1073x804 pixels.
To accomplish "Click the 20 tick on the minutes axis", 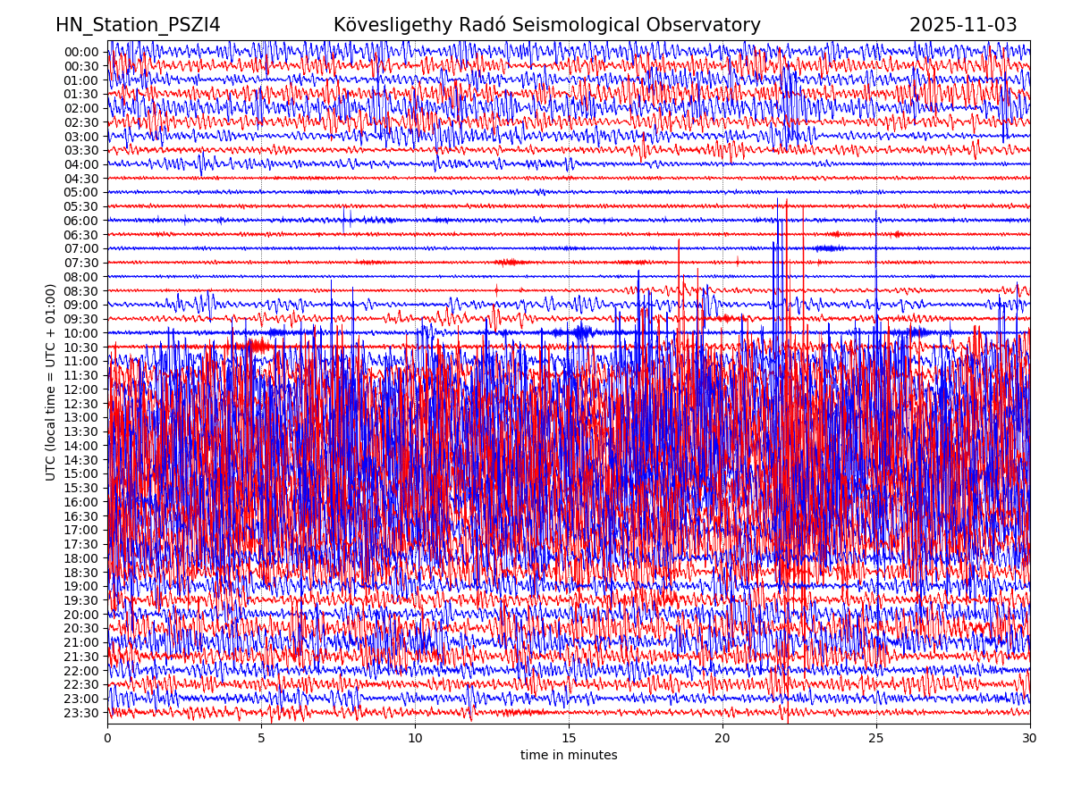I will click(x=722, y=739).
